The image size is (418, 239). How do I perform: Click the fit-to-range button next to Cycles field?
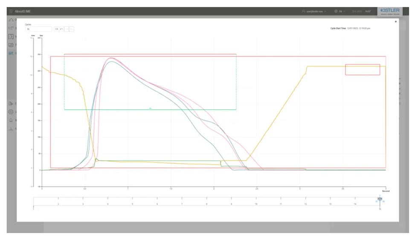pos(56,29)
